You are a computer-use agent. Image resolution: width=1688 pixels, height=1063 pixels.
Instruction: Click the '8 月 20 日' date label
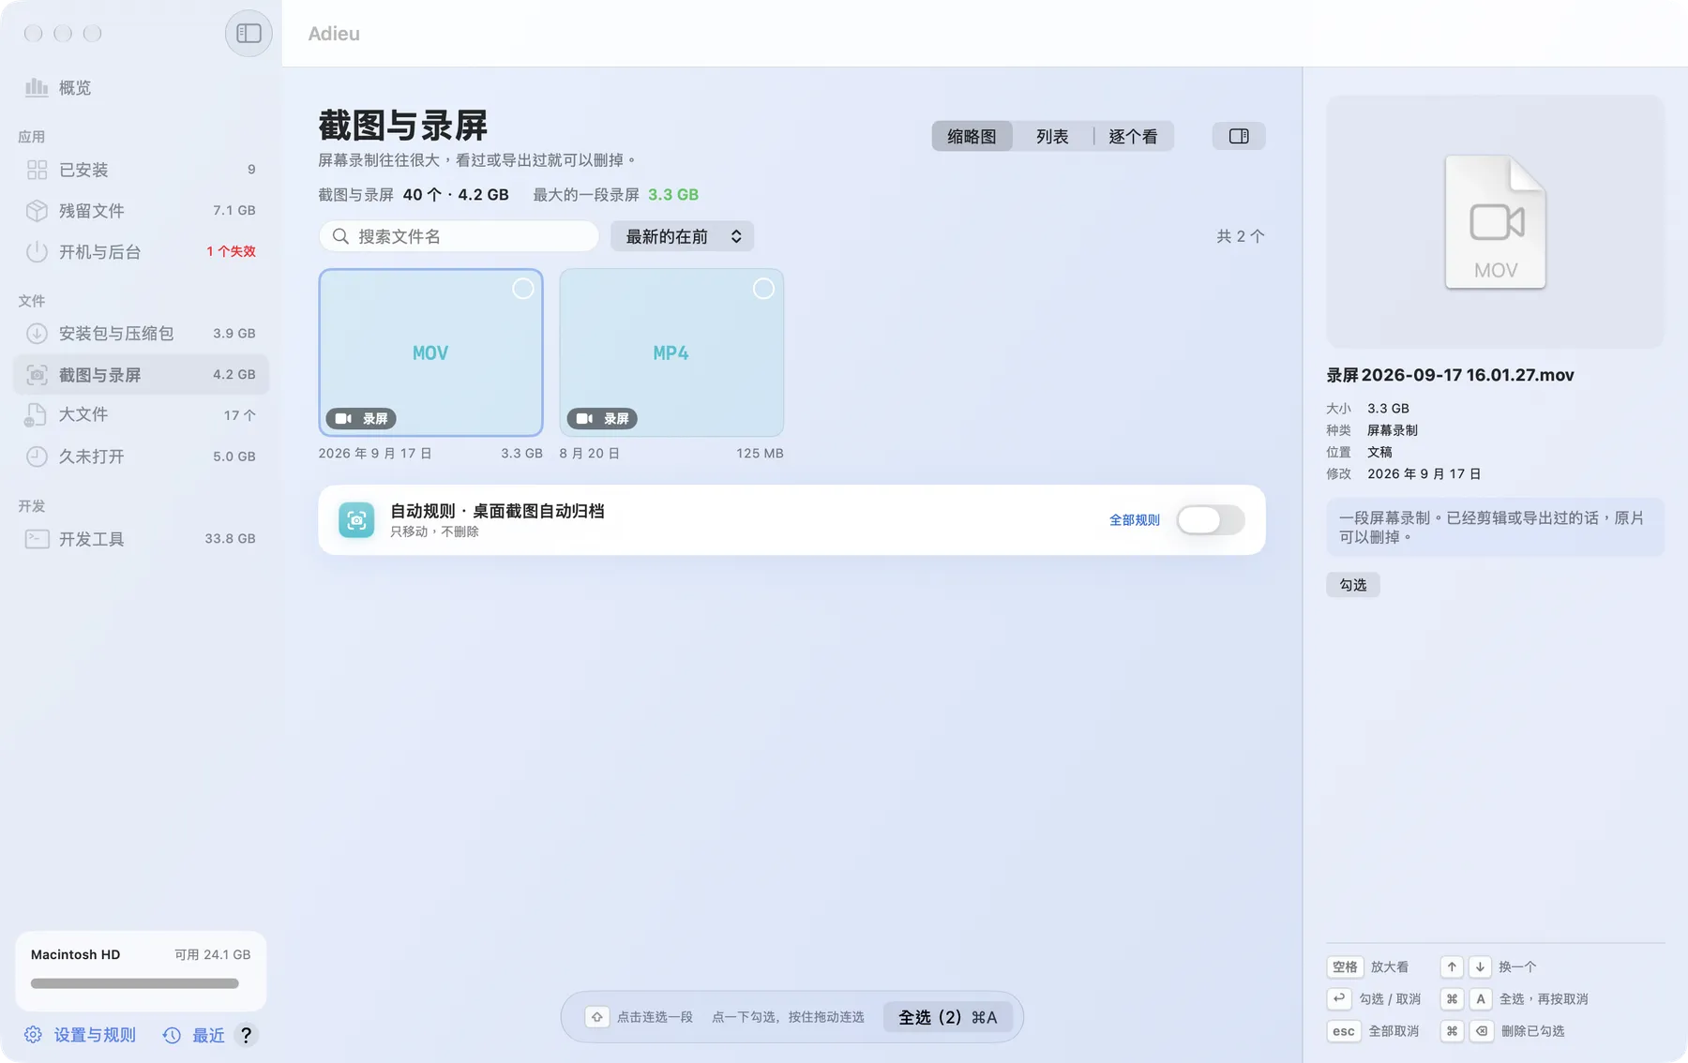(590, 454)
